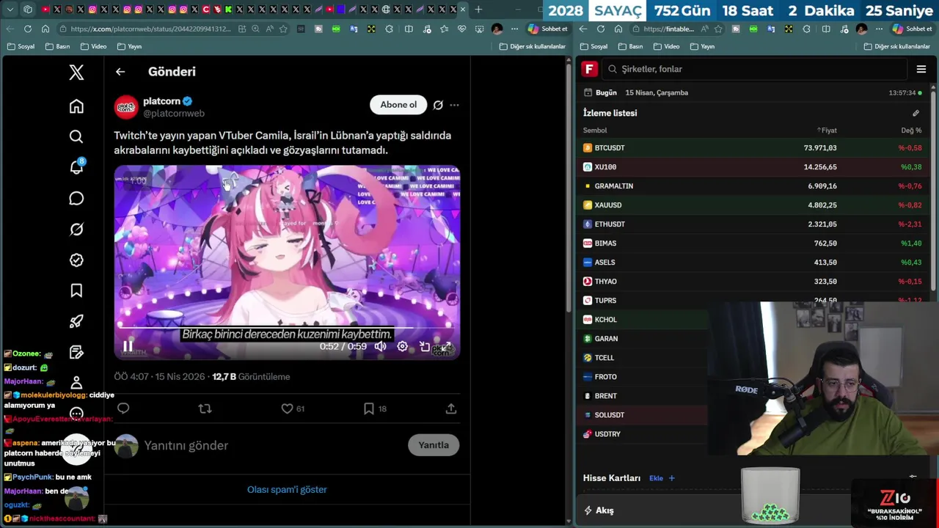Open BIMAS in the watchlist
Viewport: 939px width, 528px height.
click(753, 243)
